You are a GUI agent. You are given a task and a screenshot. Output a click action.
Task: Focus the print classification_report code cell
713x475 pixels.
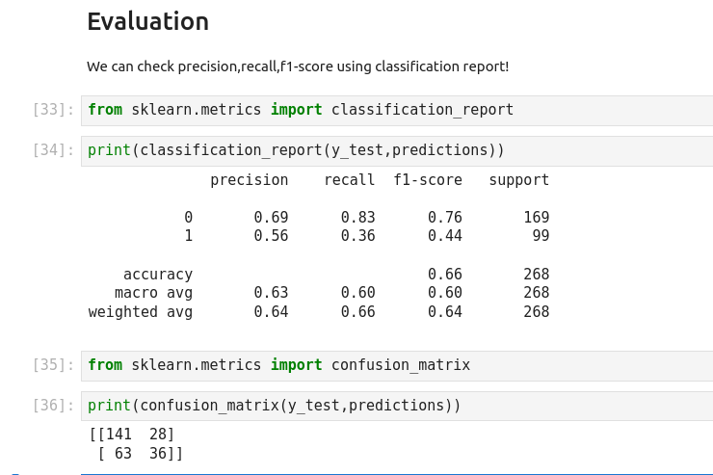[x=395, y=150]
